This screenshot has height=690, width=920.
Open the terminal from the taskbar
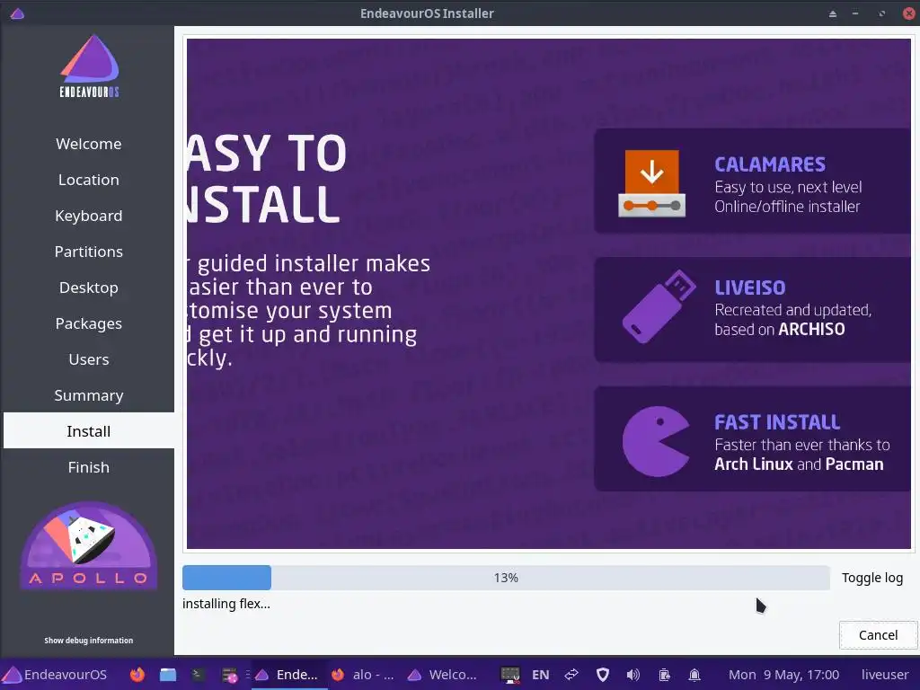click(198, 675)
